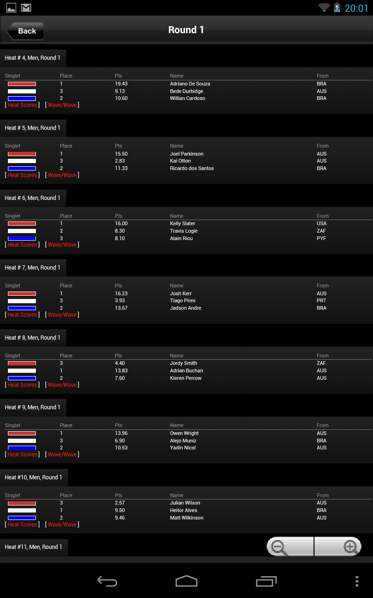The height and width of the screenshot is (598, 373).
Task: Open Heat Scores for Heat 6
Action: click(x=22, y=245)
